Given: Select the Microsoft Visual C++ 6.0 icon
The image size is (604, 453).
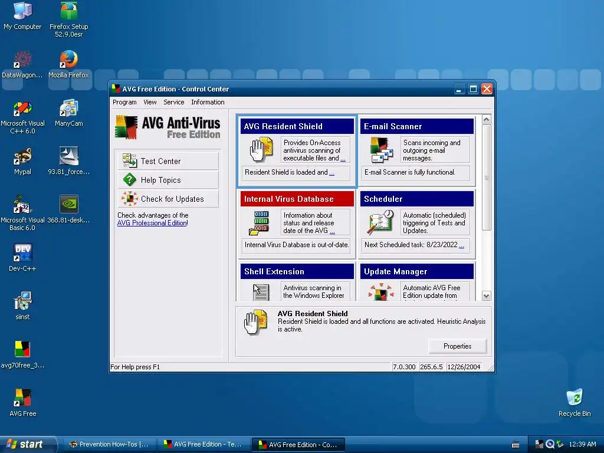Looking at the screenshot, I should [x=22, y=117].
